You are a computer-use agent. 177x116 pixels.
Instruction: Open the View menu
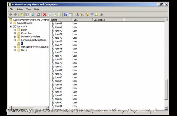tap(28, 9)
